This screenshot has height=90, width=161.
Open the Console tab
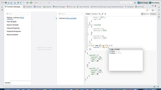pyautogui.click(x=37, y=7)
